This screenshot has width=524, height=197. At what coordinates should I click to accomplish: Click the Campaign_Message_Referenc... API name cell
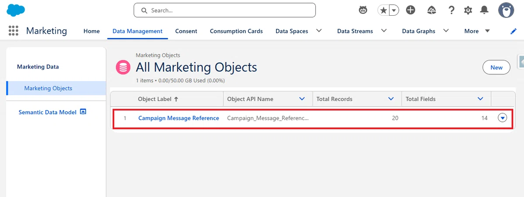pos(268,118)
